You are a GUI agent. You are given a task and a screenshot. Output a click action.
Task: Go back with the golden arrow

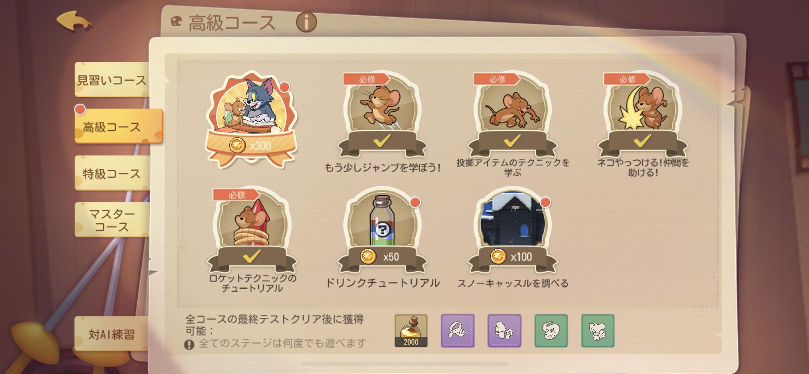[x=75, y=21]
